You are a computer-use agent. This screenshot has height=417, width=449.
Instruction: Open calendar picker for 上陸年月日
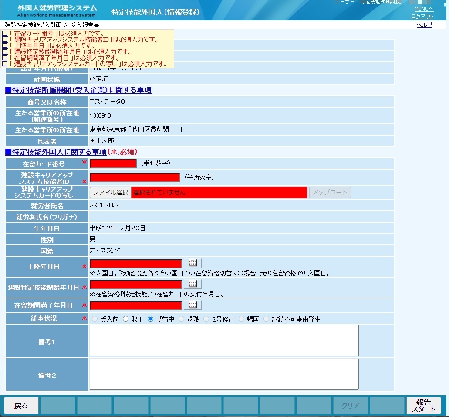point(193,263)
